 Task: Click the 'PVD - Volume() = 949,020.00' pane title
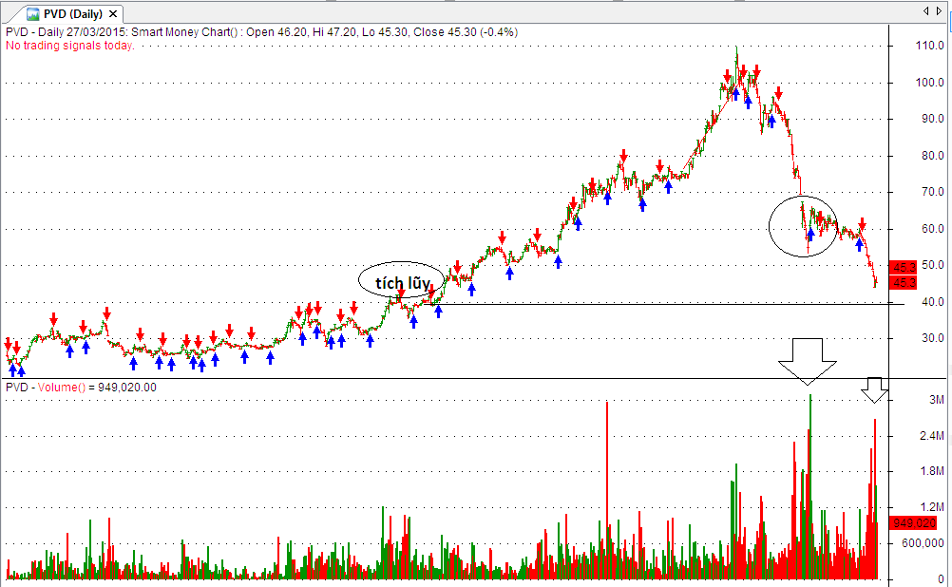click(81, 388)
